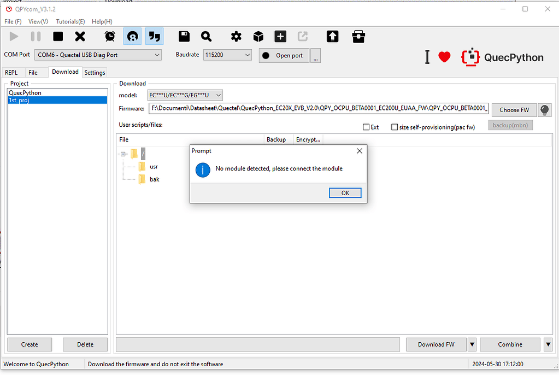Click the firmware upload arrow icon
The image size is (559, 375).
[332, 36]
